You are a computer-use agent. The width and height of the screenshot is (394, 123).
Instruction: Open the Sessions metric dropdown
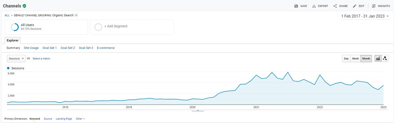pos(16,58)
